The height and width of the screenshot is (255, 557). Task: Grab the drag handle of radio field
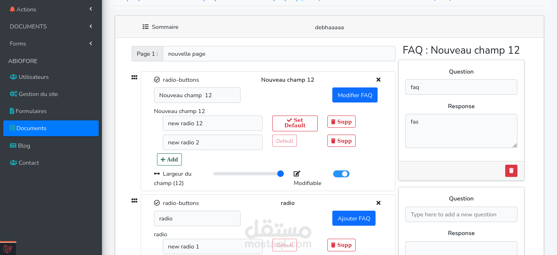click(x=134, y=201)
